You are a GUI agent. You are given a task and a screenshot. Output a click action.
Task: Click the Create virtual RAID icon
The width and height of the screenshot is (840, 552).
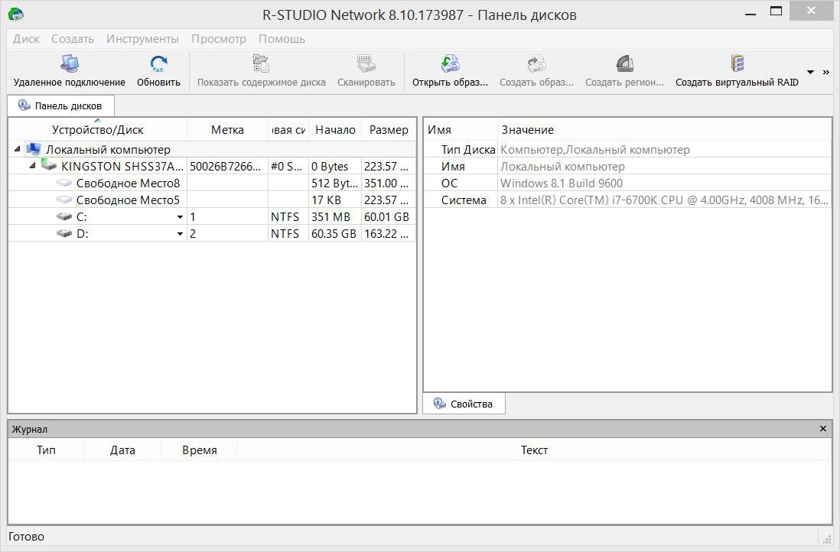[x=737, y=63]
